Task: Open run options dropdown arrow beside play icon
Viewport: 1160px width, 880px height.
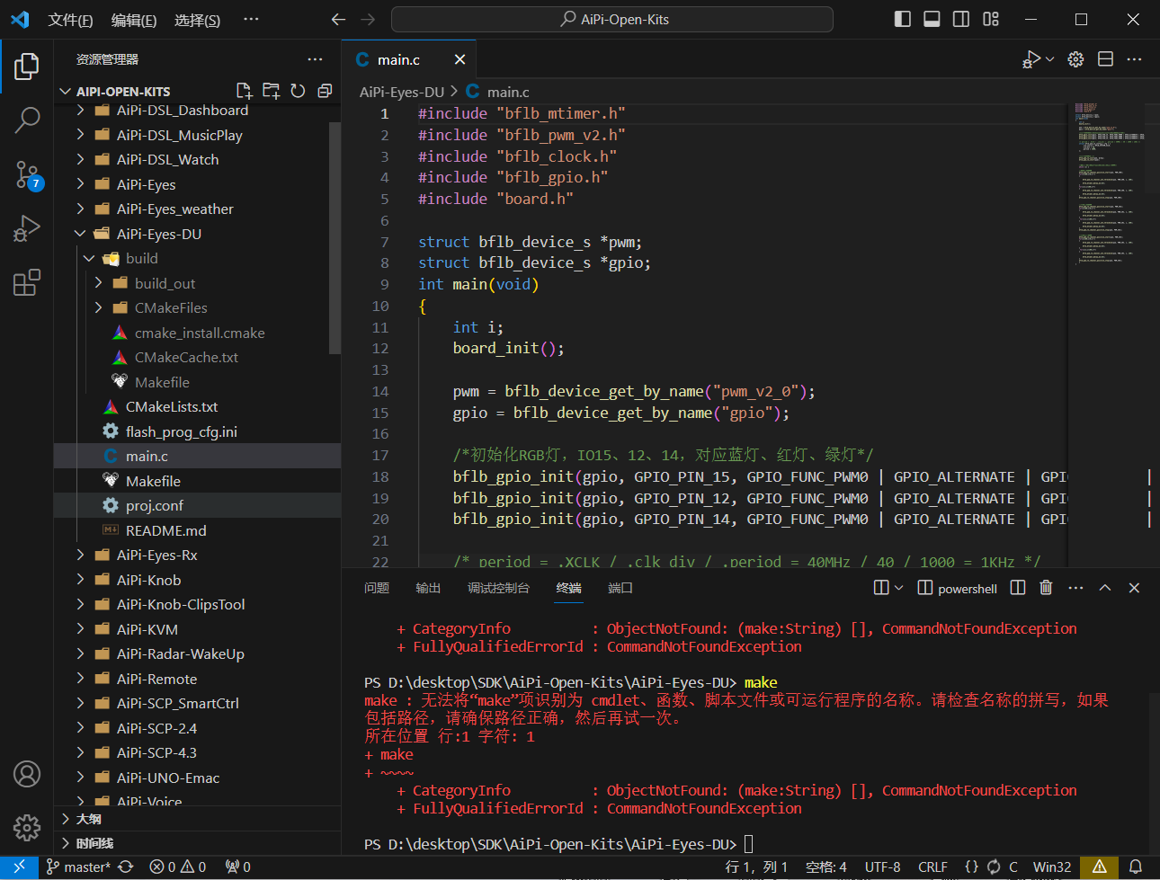Action: (x=1049, y=59)
